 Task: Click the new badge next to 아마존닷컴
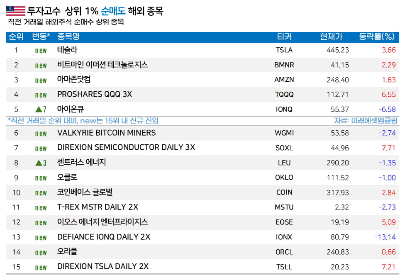click(41, 80)
